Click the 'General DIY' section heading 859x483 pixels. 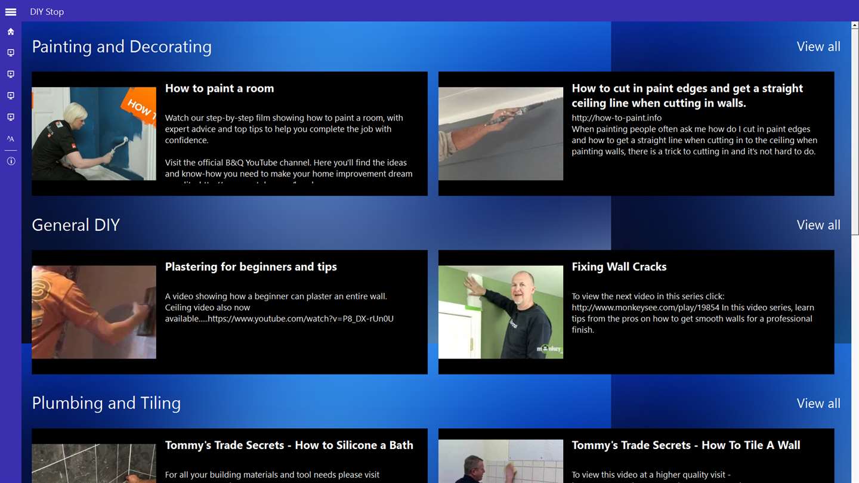[x=76, y=225]
